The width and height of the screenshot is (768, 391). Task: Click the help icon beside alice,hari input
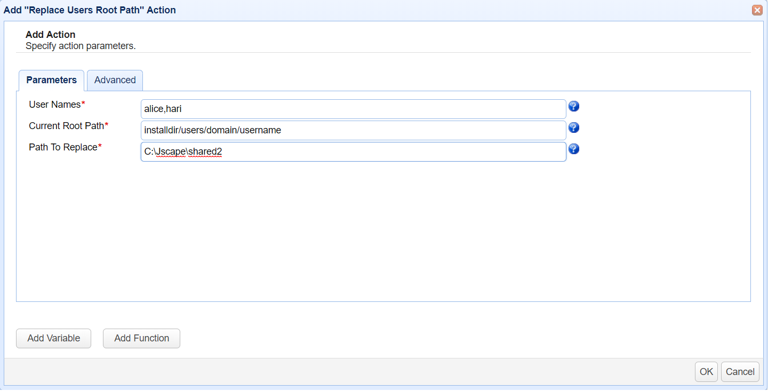pos(573,106)
